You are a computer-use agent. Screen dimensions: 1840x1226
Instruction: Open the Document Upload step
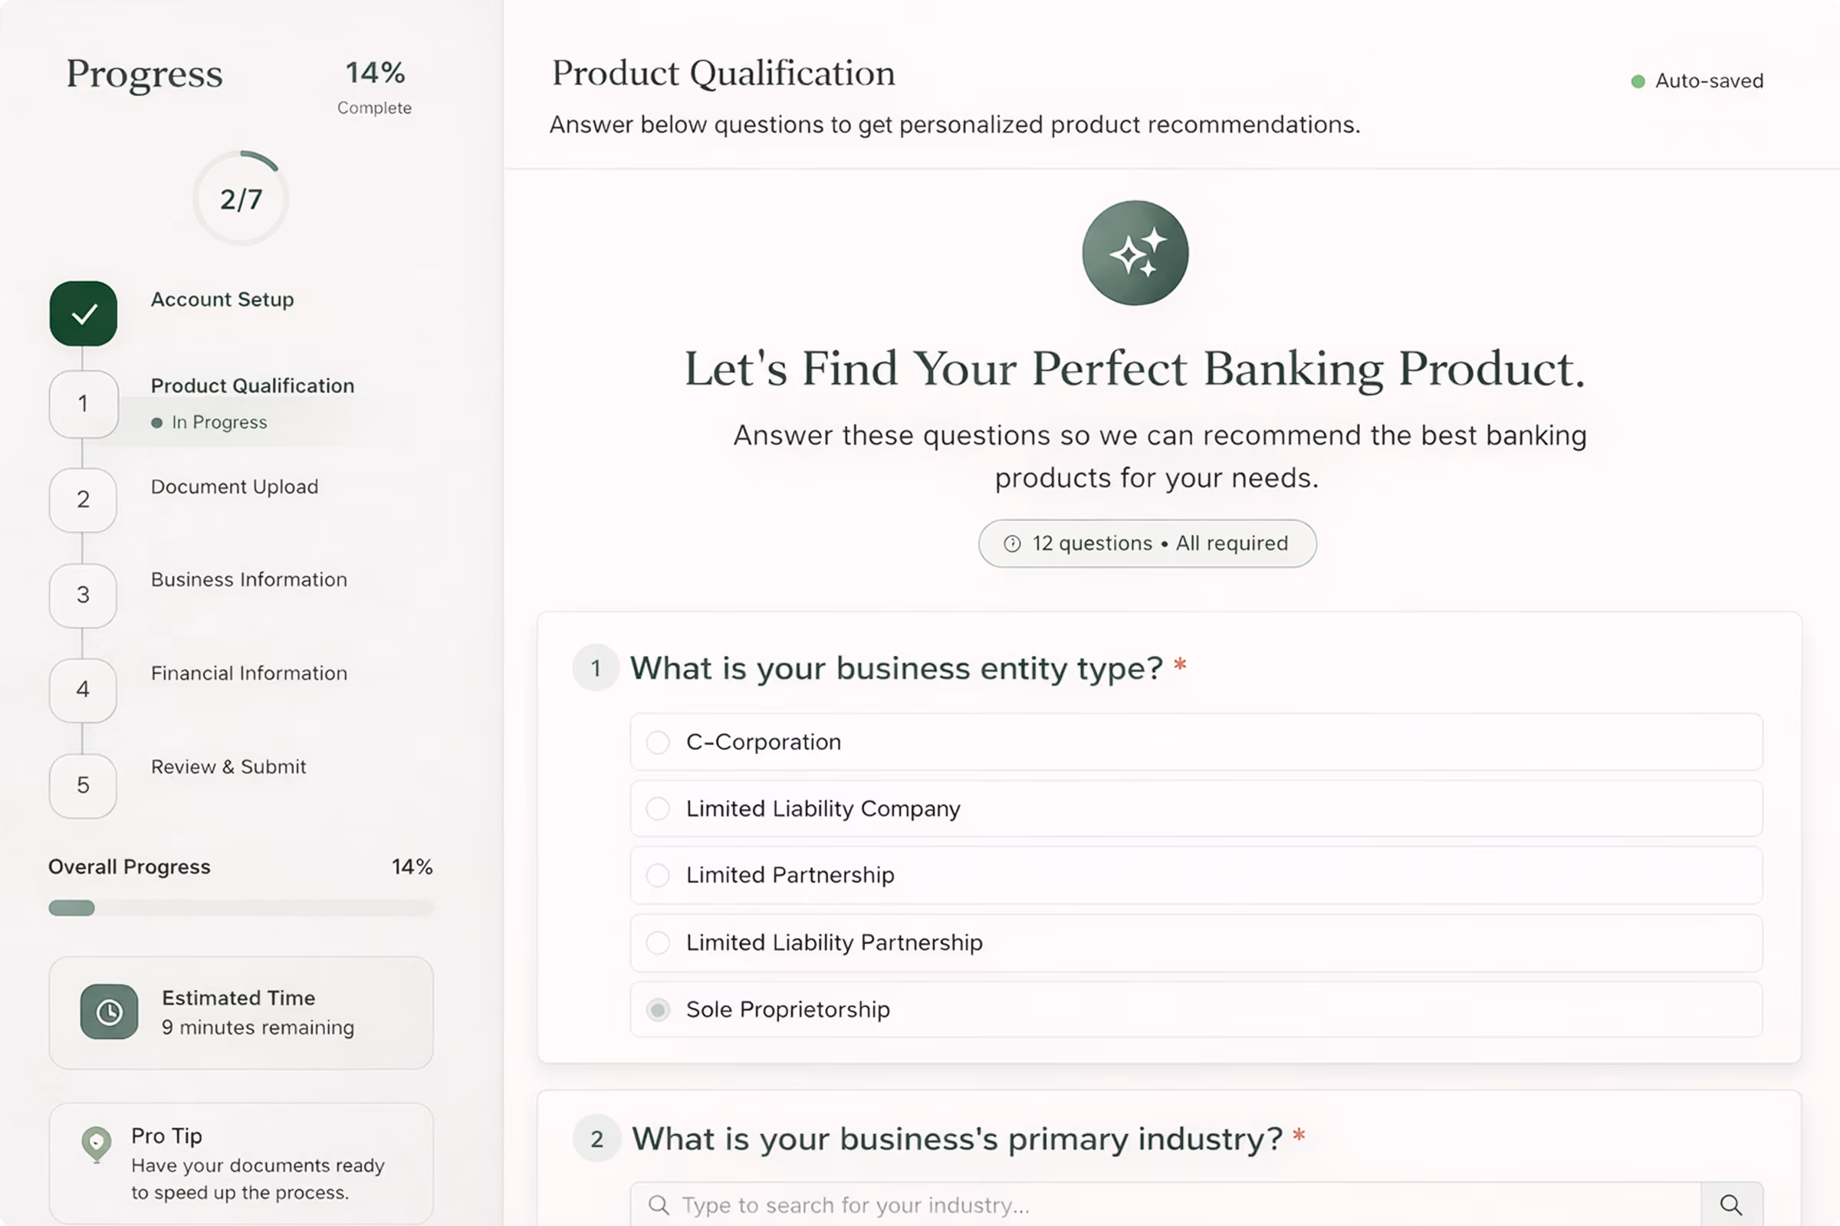(x=235, y=487)
